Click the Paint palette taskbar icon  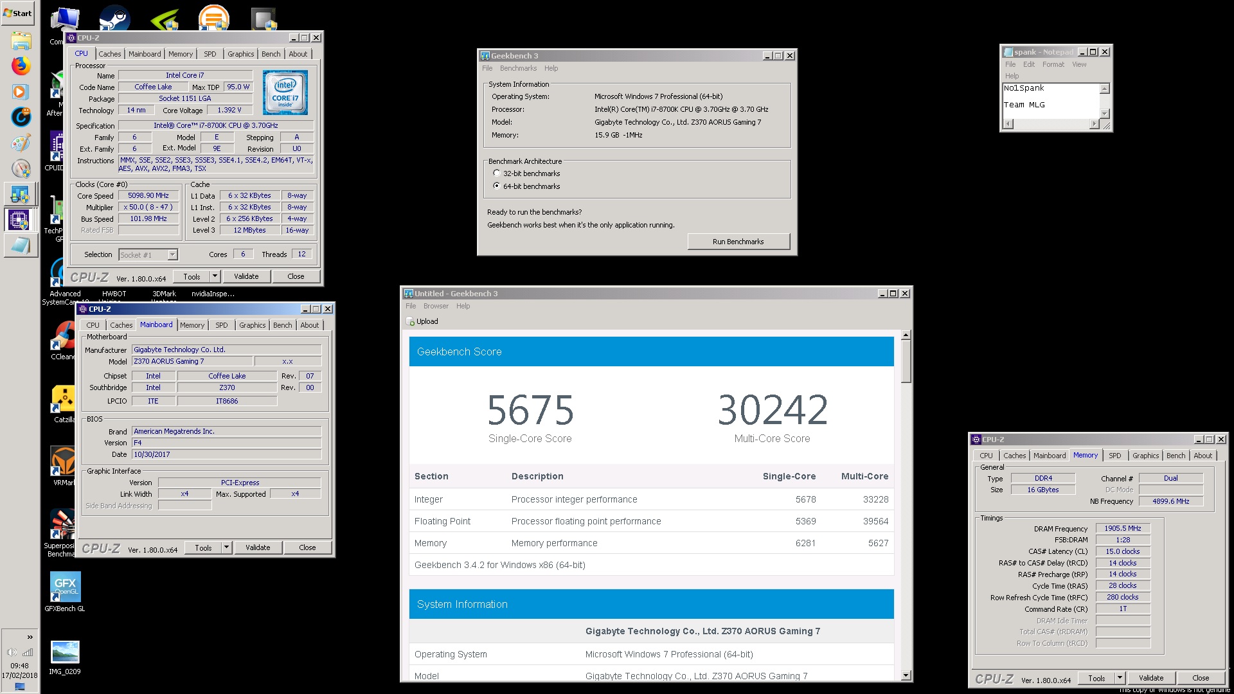pos(21,143)
